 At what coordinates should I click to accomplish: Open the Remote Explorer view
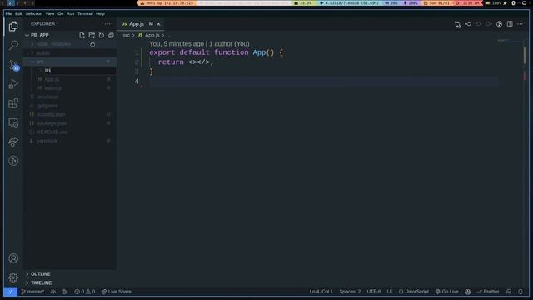click(13, 122)
